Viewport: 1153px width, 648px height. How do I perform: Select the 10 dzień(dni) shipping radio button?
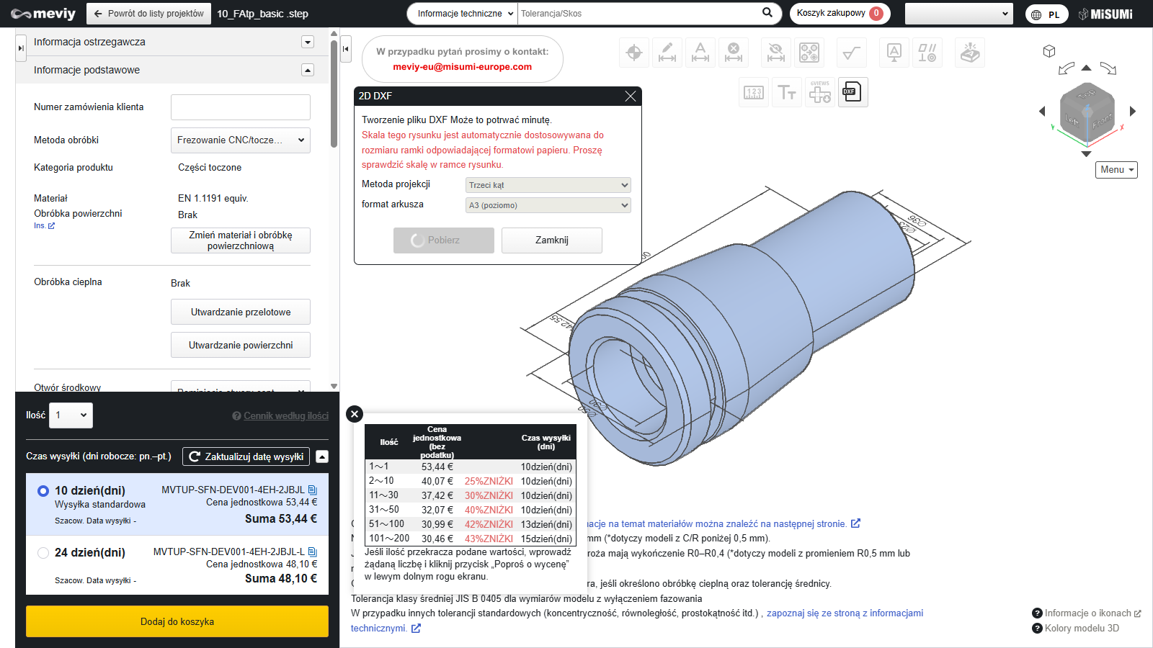[43, 491]
